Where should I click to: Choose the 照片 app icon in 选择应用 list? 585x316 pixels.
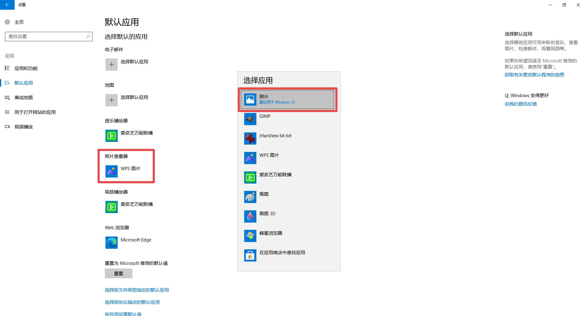(x=250, y=100)
